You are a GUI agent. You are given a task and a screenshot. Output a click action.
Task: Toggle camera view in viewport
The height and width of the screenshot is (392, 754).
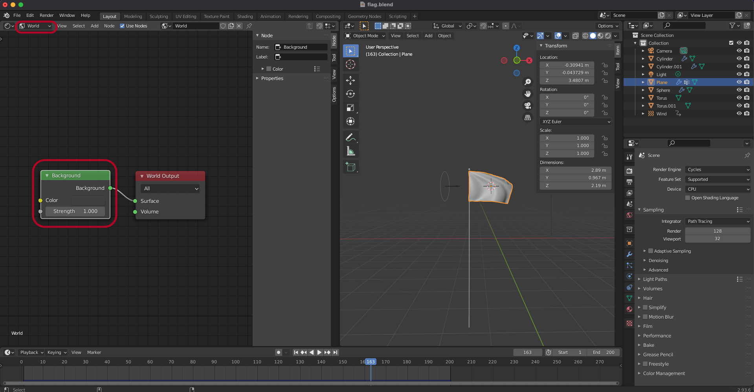(x=528, y=106)
